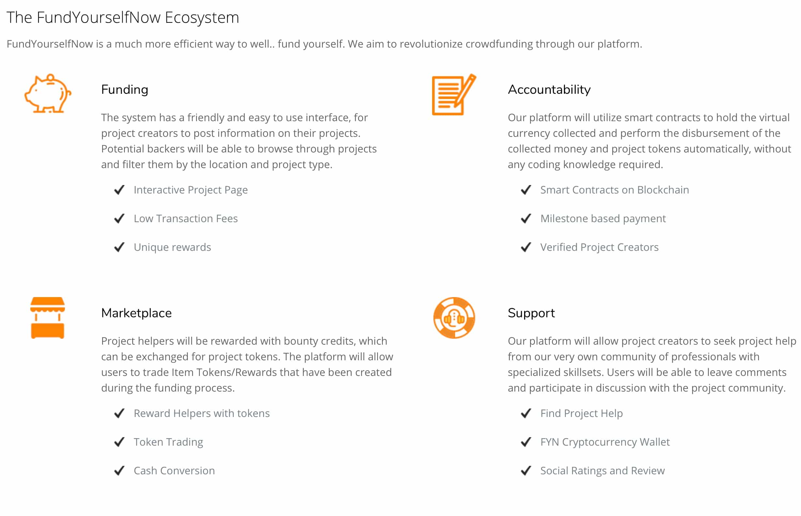
Task: Click the checkmark beside FYN Cryptocurrency Wallet
Action: pyautogui.click(x=526, y=442)
